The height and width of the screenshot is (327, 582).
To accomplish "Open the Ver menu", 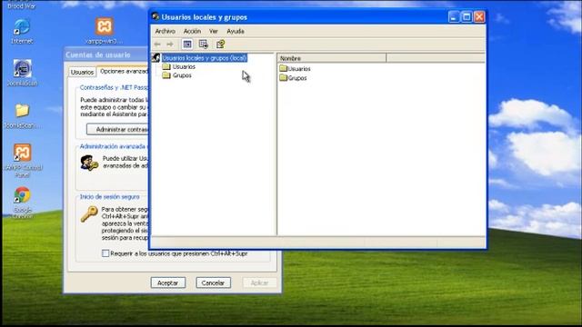I will coord(214,31).
